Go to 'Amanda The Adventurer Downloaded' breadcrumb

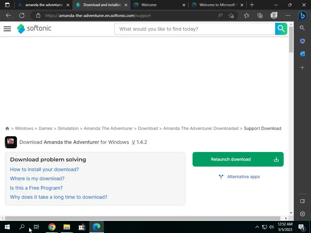point(201,128)
